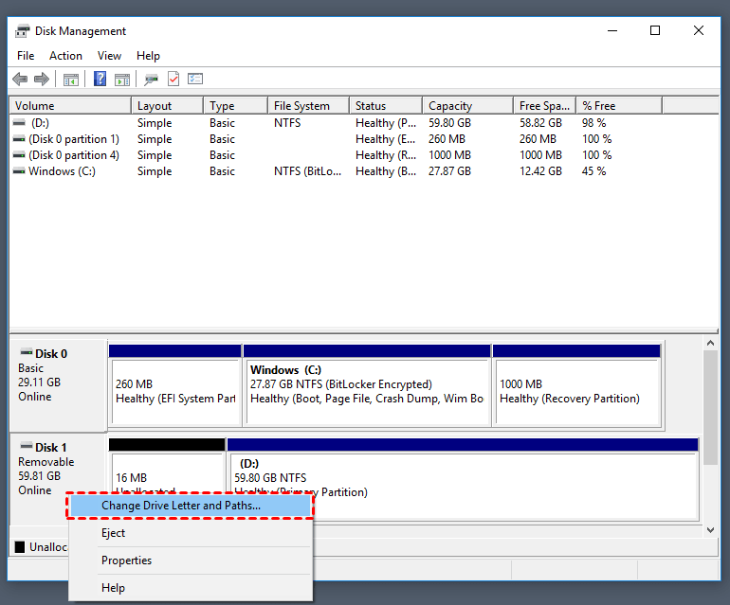The height and width of the screenshot is (605, 730).
Task: Toggle the Show/Hide Action Pane toolbar icon
Action: 122,80
